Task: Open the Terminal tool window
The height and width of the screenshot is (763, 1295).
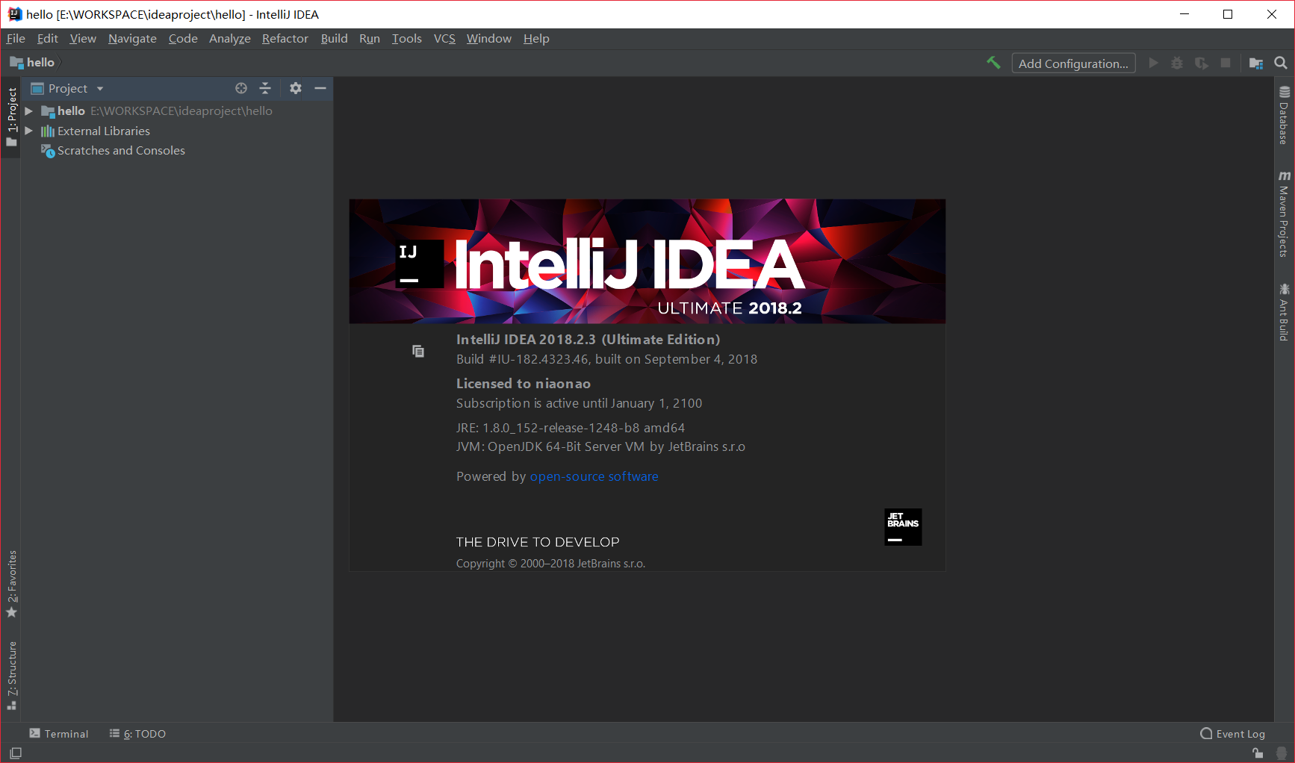Action: tap(59, 734)
